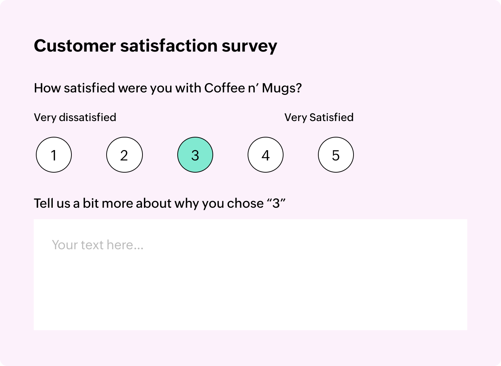Image resolution: width=501 pixels, height=366 pixels.
Task: Select rating 1 on the satisfaction scale
Action: point(54,155)
